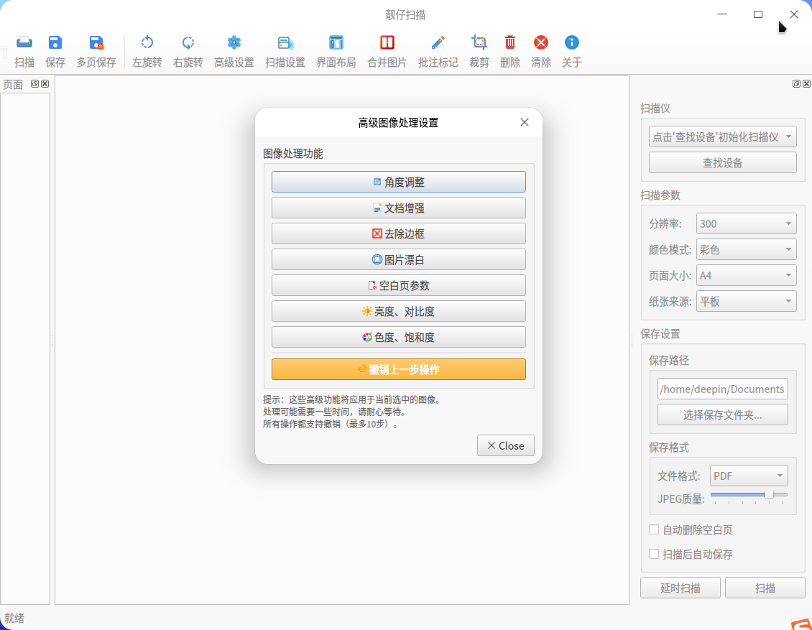Activate the 裁剪 crop tool

pos(479,42)
